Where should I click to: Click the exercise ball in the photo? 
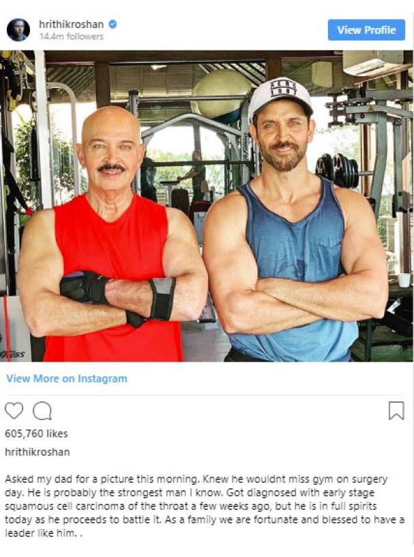(x=221, y=93)
